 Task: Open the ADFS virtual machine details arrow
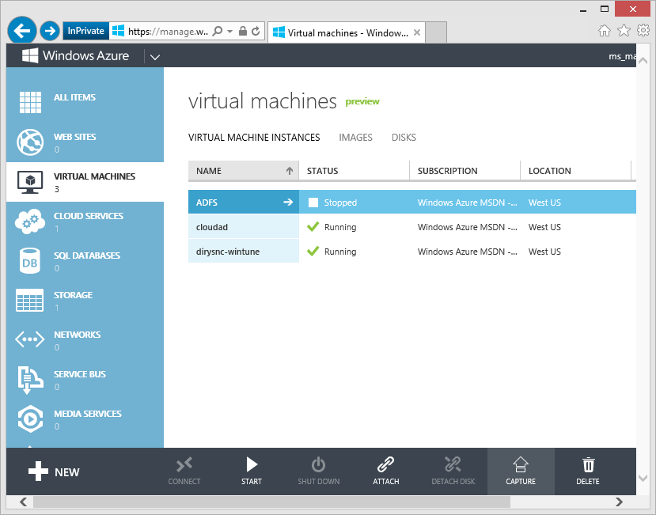pos(288,203)
